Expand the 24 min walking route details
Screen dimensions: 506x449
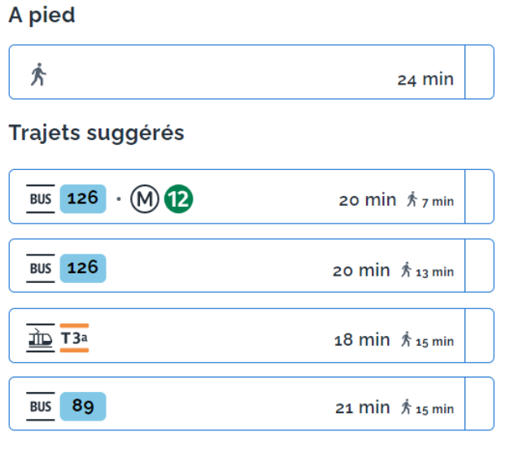479,72
